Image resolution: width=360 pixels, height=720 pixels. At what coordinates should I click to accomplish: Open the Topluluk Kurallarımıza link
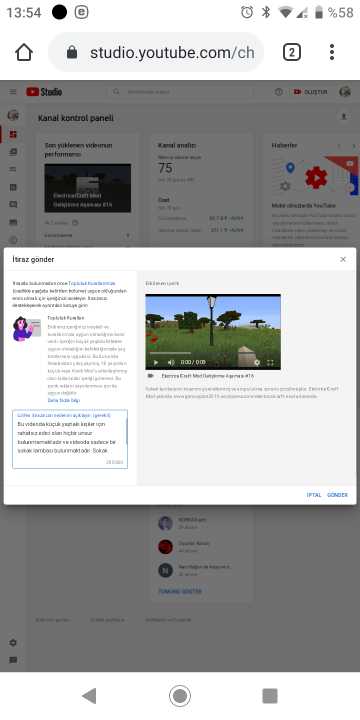92,283
